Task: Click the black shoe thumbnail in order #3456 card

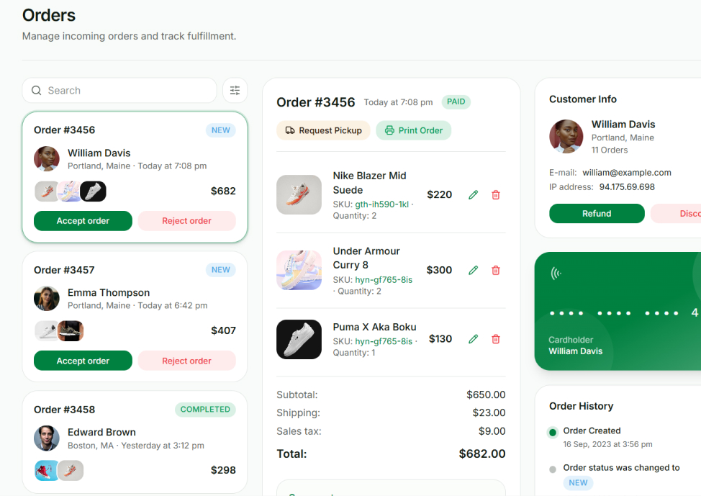Action: pos(94,191)
